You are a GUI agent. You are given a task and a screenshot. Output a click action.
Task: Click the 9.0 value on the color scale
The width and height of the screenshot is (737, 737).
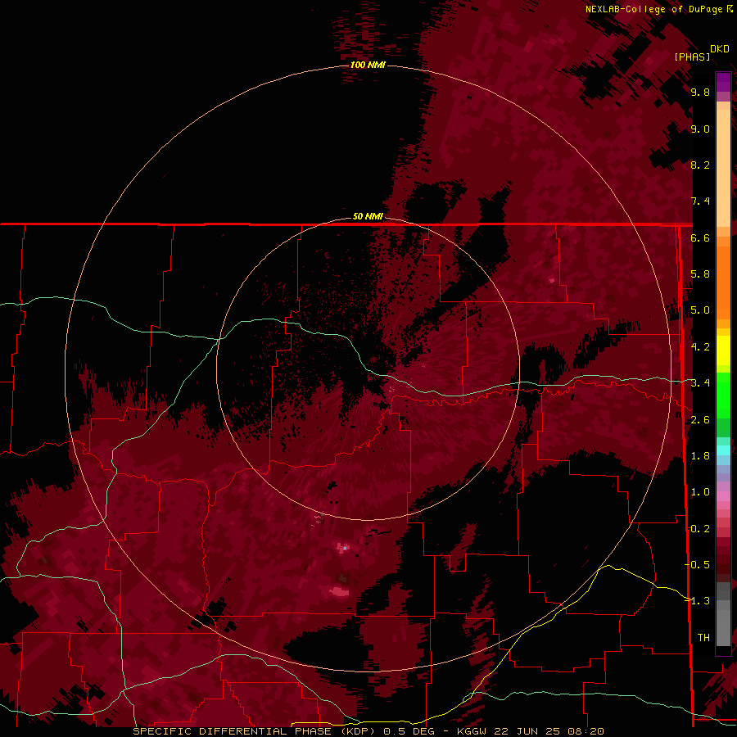pyautogui.click(x=700, y=129)
